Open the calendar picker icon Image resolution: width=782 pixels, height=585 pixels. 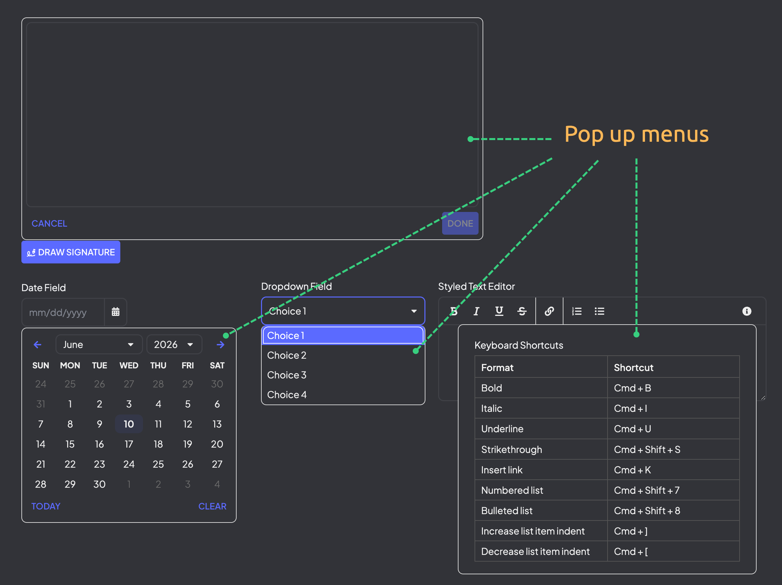point(116,312)
